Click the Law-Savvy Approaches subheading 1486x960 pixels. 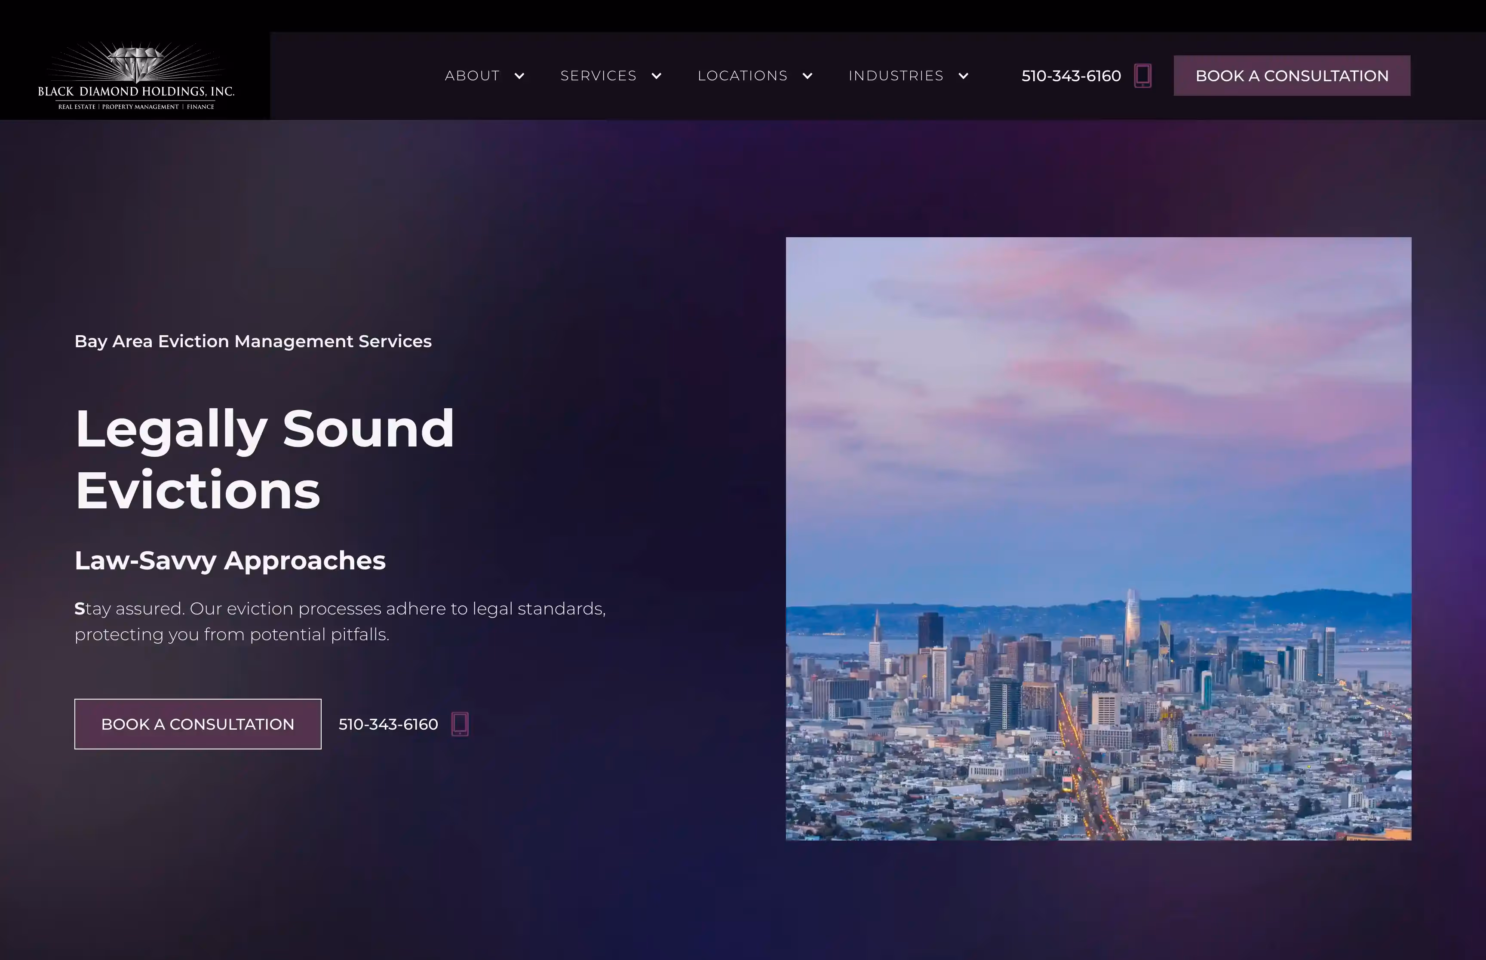click(x=230, y=560)
